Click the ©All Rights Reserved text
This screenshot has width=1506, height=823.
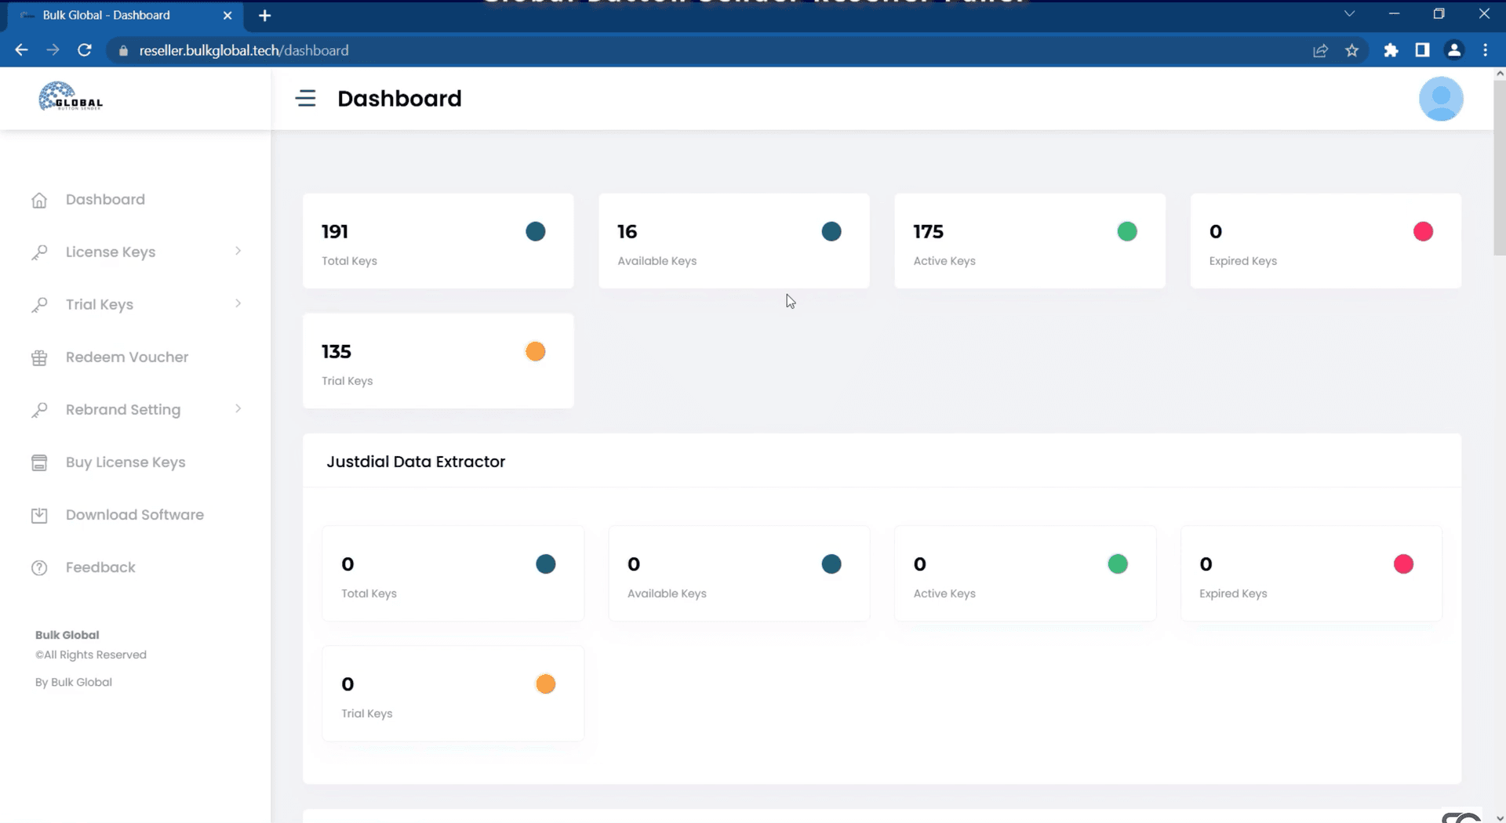click(x=91, y=654)
